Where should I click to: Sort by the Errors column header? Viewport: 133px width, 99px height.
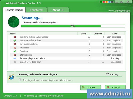[83, 34]
